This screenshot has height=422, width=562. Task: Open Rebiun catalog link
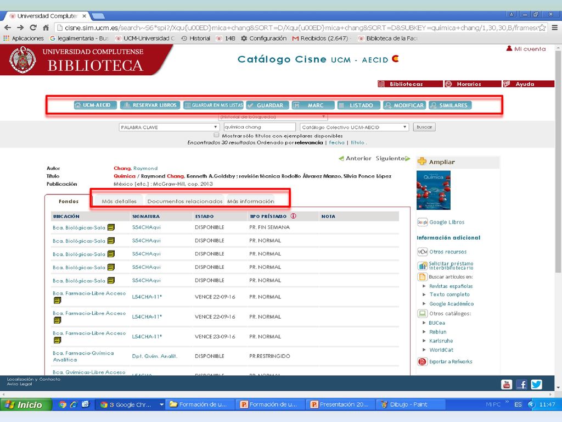pyautogui.click(x=438, y=332)
